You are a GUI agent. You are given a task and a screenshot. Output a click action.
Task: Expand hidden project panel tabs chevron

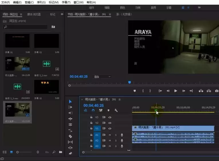pos(62,14)
